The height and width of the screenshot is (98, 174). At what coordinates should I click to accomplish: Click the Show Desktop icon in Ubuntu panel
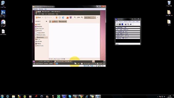[34, 61]
